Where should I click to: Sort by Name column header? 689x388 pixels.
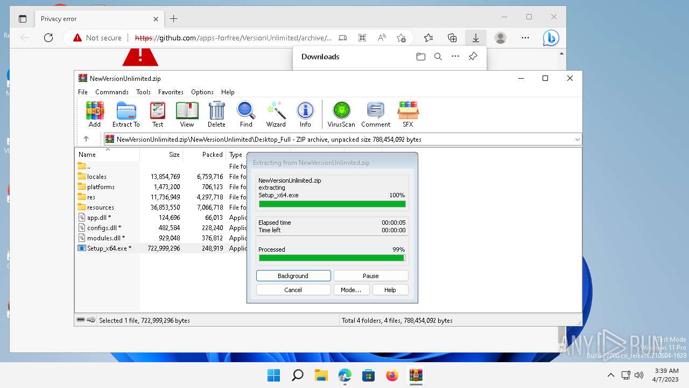(x=107, y=155)
